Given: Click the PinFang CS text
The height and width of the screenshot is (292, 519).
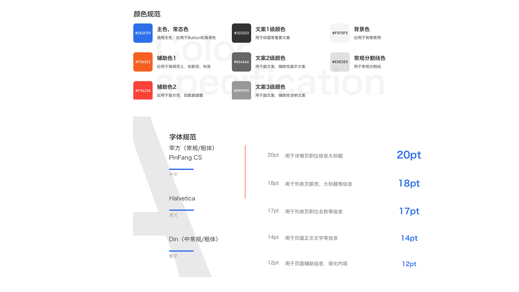Looking at the screenshot, I should 185,157.
